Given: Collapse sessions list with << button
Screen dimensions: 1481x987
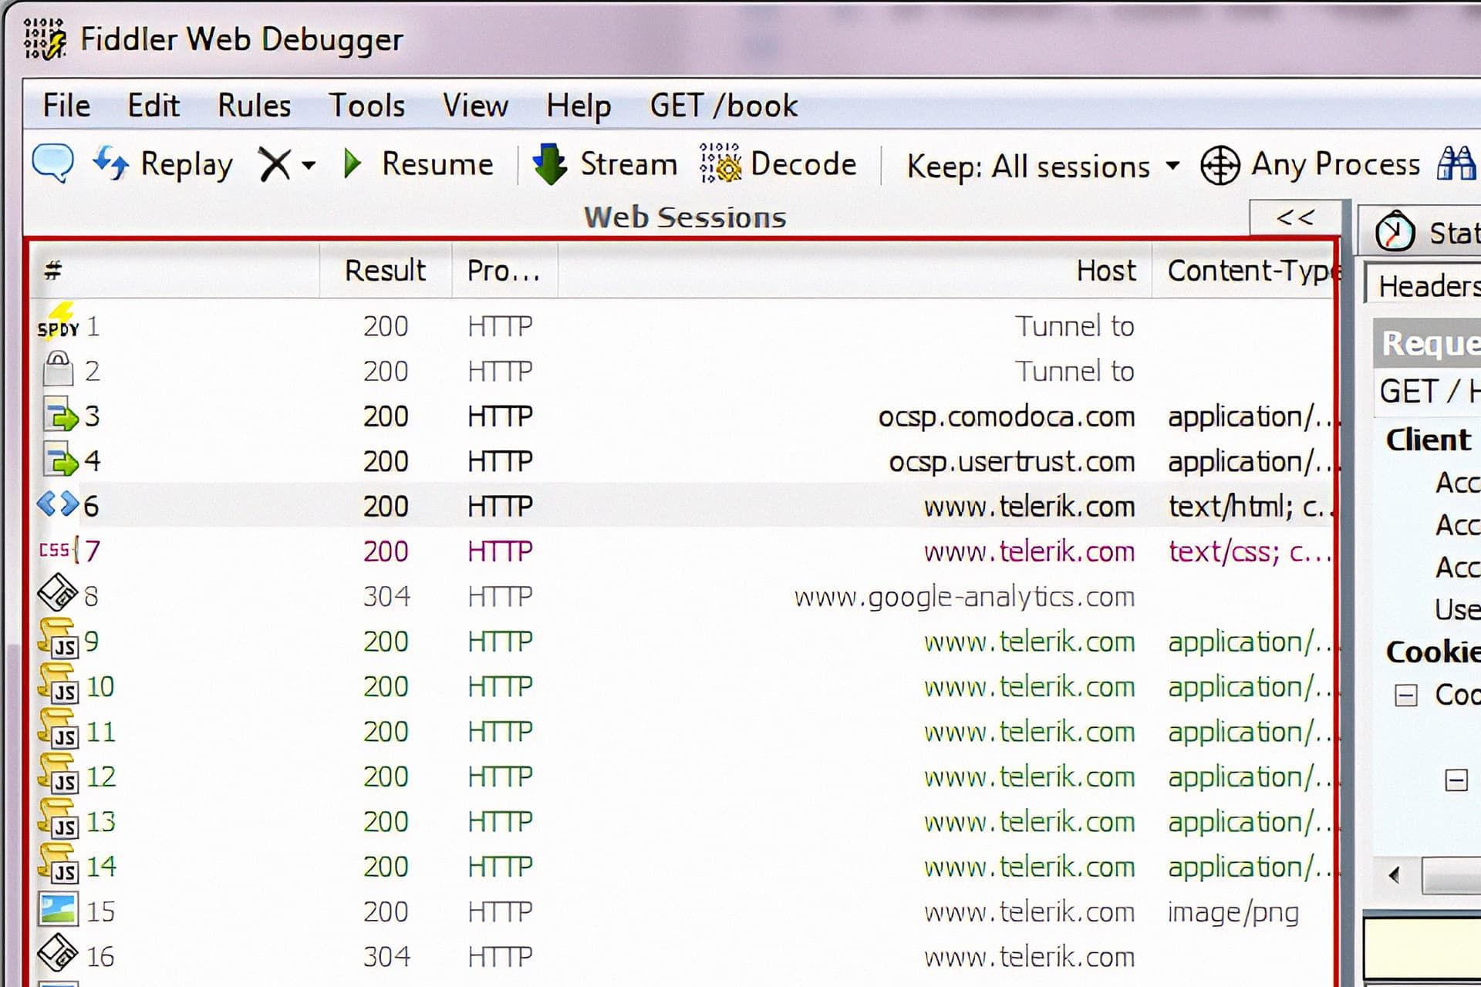Looking at the screenshot, I should click(1295, 217).
